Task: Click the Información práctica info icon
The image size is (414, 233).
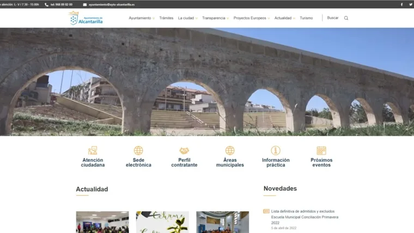Action: click(x=276, y=150)
